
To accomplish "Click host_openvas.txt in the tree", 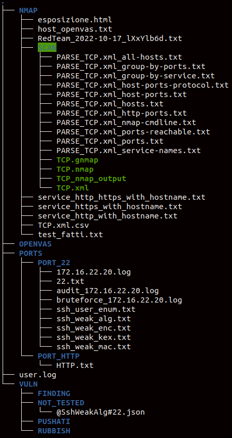I will click(x=75, y=29).
